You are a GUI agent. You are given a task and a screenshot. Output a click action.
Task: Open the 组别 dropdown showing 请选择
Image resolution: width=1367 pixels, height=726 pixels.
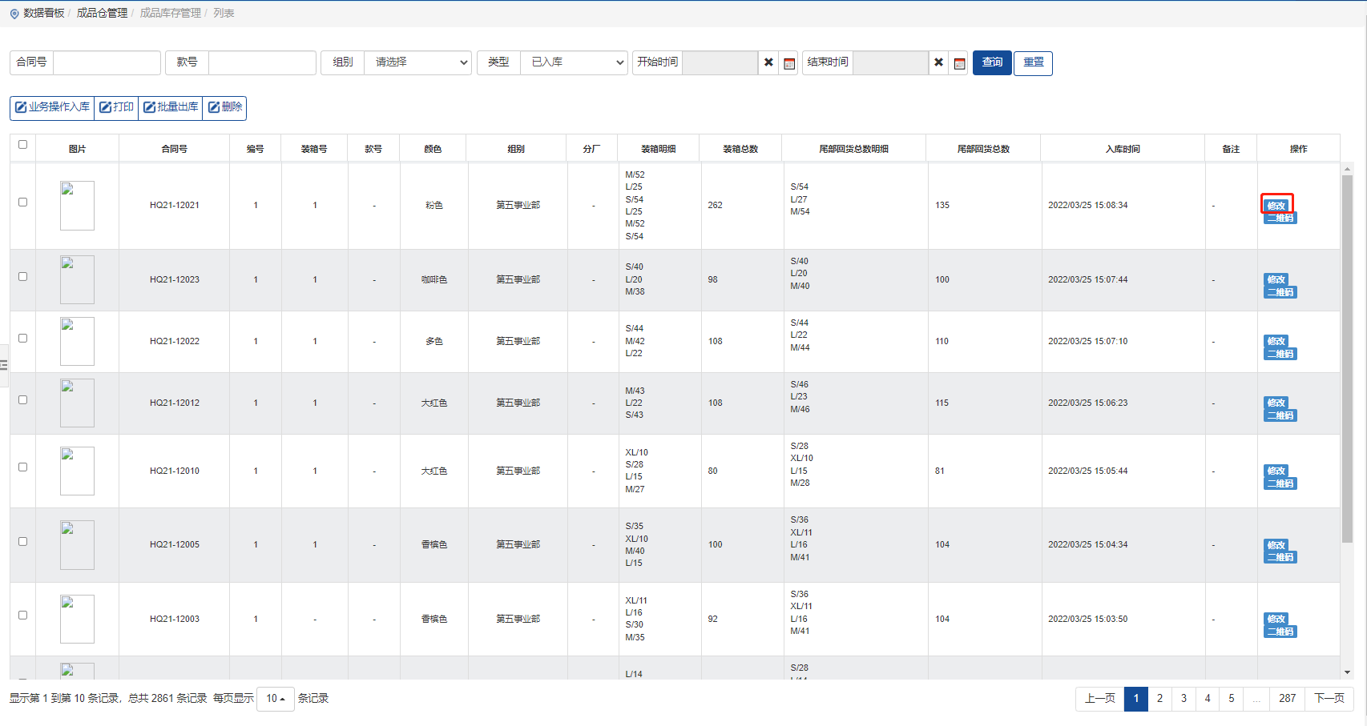pyautogui.click(x=417, y=62)
